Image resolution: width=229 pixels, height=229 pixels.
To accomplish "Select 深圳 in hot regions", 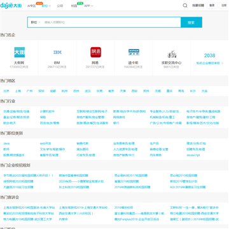I will click(41, 91).
